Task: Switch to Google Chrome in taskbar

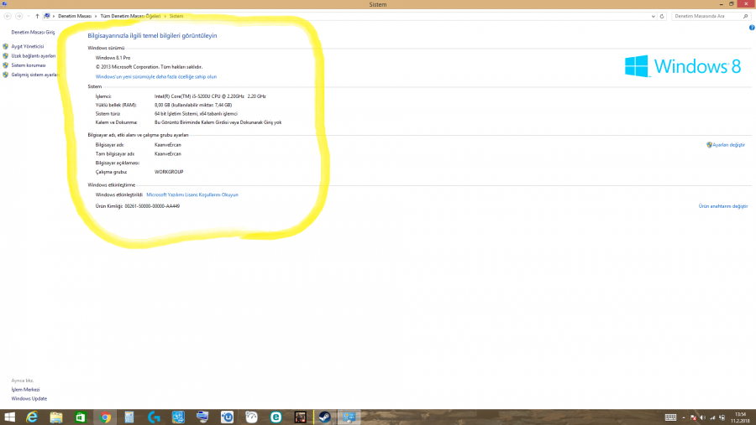Action: point(105,417)
